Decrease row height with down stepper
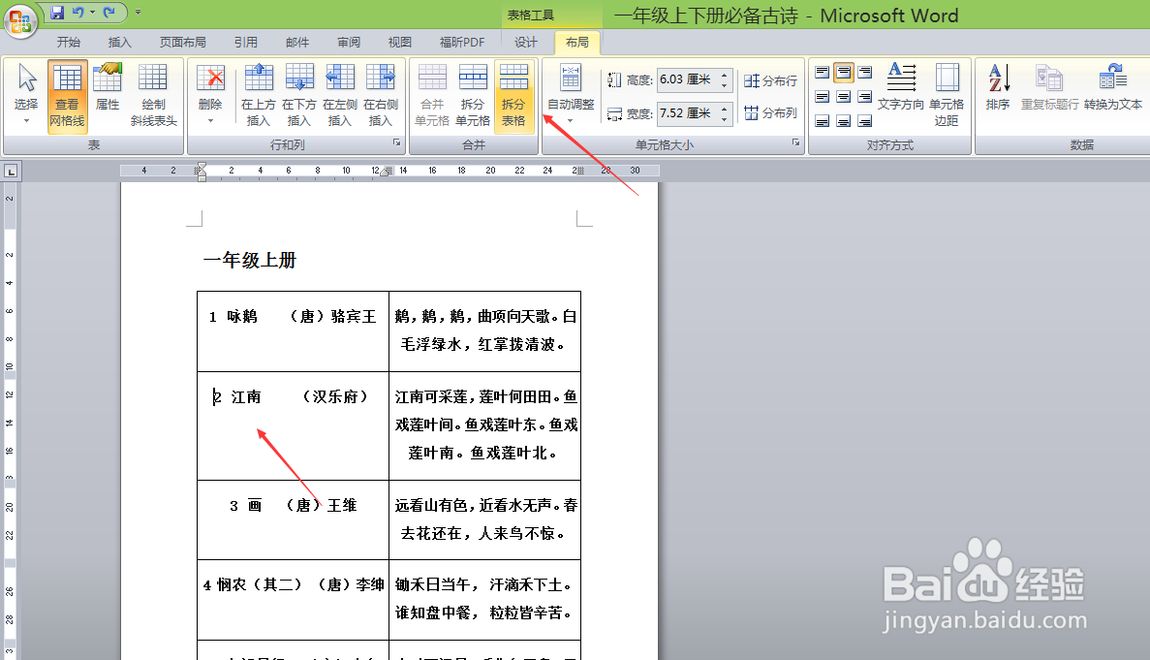This screenshot has width=1150, height=660. [725, 85]
